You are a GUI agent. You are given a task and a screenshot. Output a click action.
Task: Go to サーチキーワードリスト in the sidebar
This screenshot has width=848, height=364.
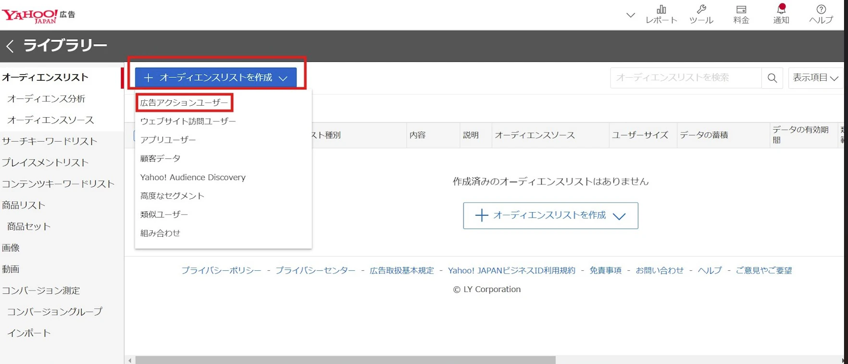click(50, 141)
